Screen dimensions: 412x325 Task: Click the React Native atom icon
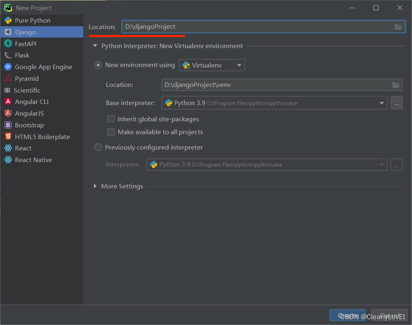coord(8,160)
